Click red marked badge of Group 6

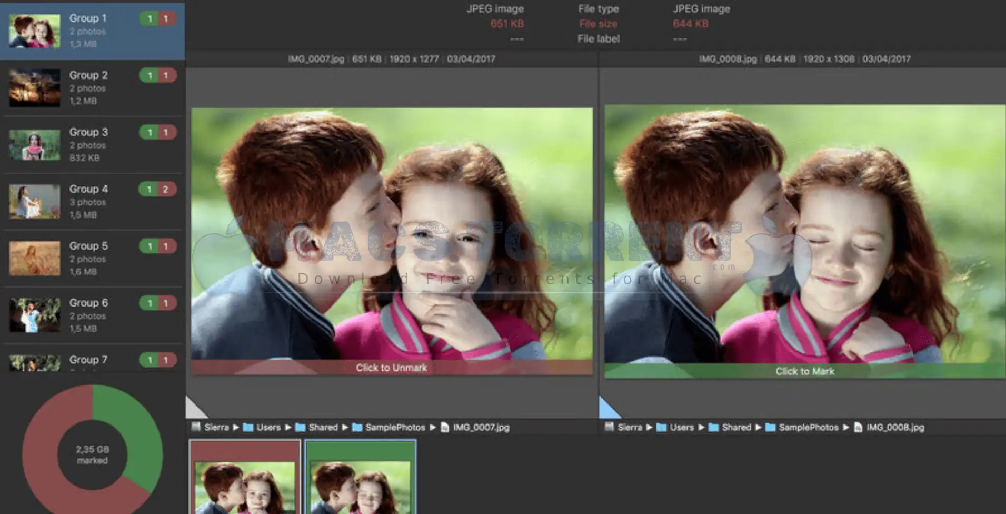tap(166, 303)
